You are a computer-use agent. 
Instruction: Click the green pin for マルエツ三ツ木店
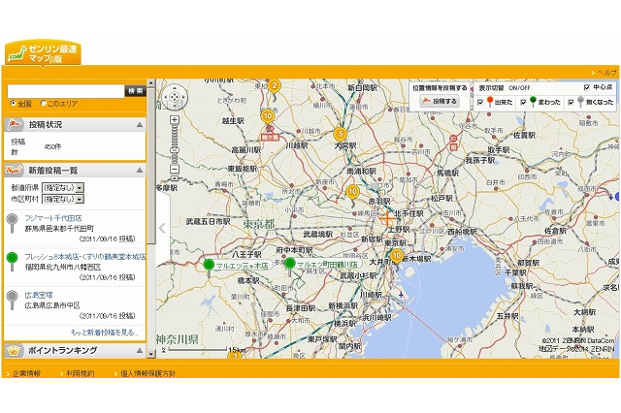pyautogui.click(x=208, y=266)
